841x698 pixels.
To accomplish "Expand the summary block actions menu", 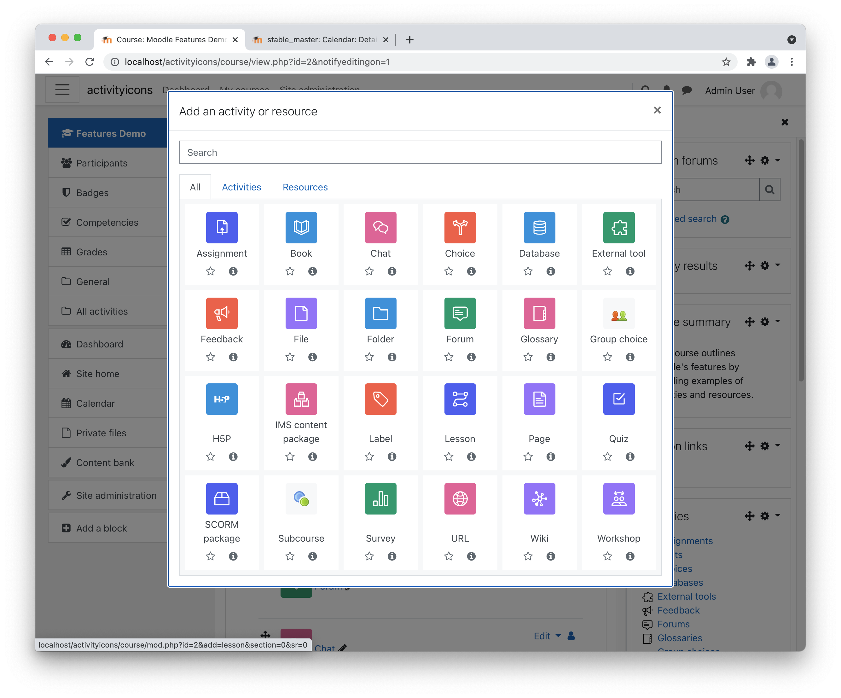I will pos(770,322).
